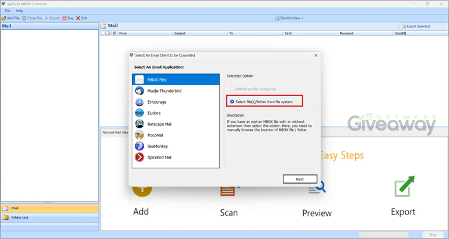Enable Select file(s)/folder from file system
Image resolution: width=449 pixels, height=239 pixels.
pos(232,102)
